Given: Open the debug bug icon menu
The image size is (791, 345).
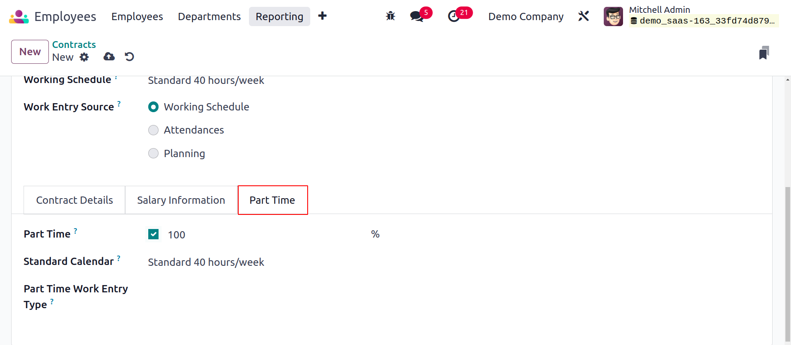Looking at the screenshot, I should (390, 16).
